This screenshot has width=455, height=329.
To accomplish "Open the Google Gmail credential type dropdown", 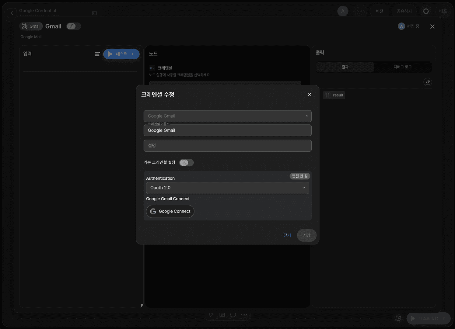I will 228,116.
